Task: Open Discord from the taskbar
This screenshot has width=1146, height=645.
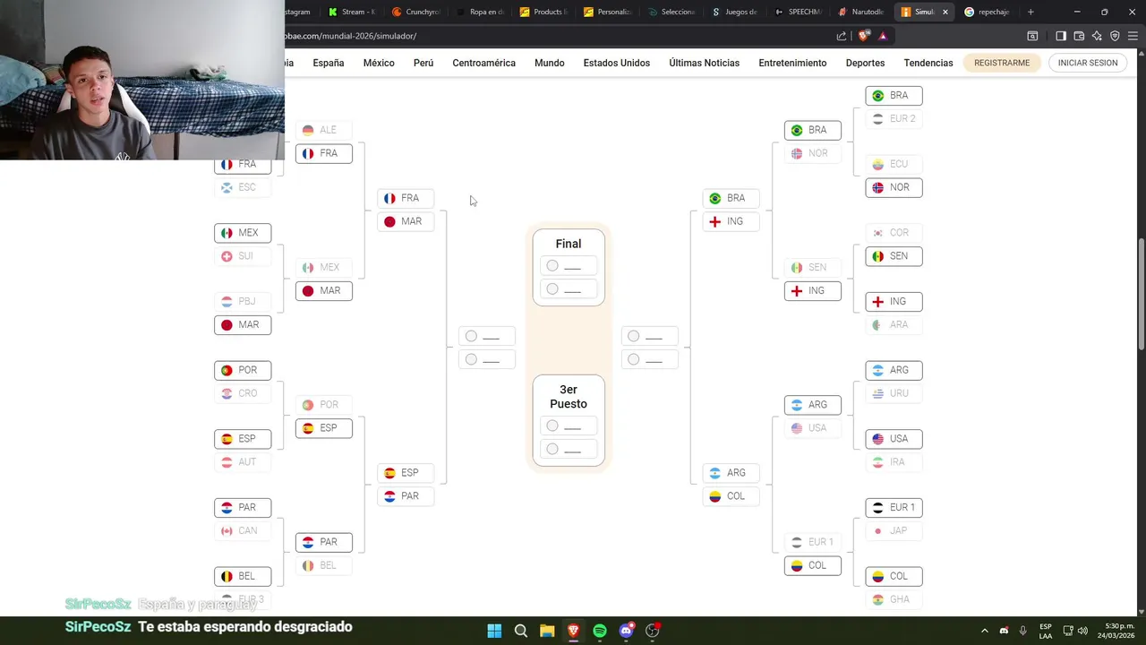Action: point(626,631)
